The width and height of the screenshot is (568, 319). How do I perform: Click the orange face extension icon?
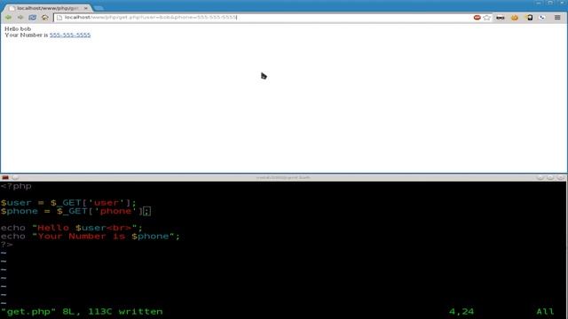515,18
